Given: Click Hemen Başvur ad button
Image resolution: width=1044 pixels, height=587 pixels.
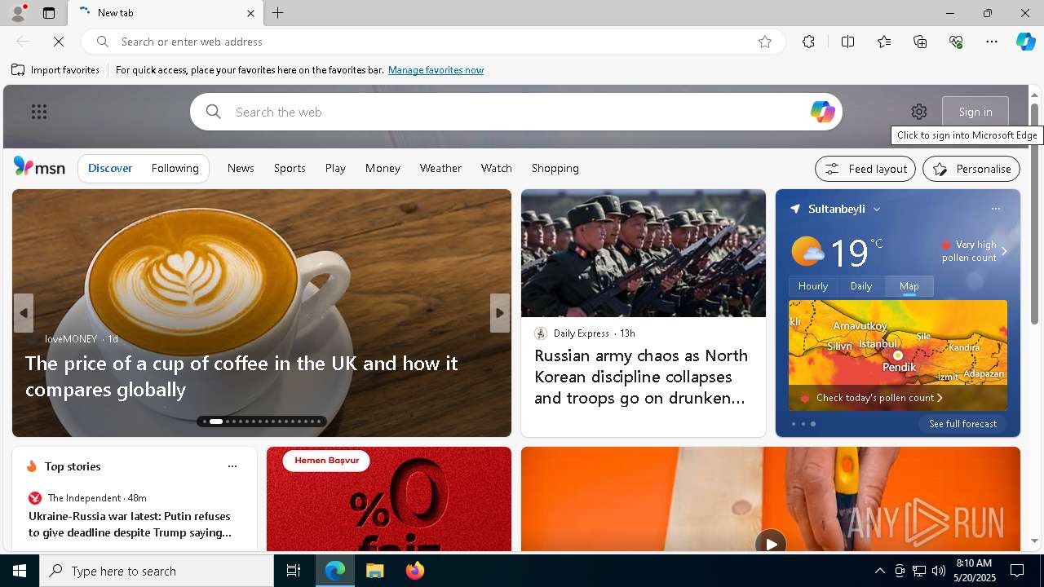Looking at the screenshot, I should point(326,461).
